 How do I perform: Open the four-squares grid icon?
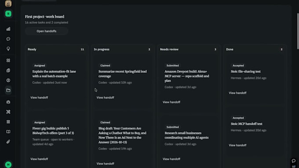point(8,60)
